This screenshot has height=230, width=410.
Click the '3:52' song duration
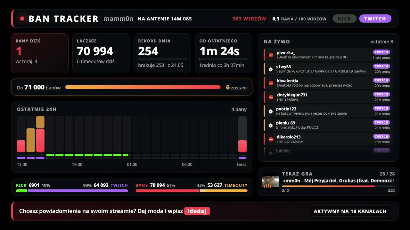[391, 191]
